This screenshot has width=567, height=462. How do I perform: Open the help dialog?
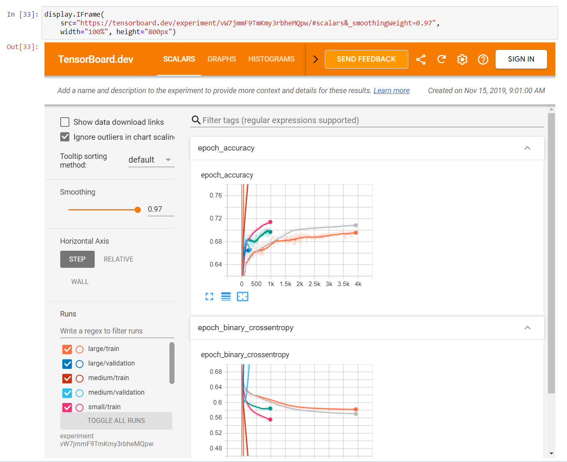(483, 59)
